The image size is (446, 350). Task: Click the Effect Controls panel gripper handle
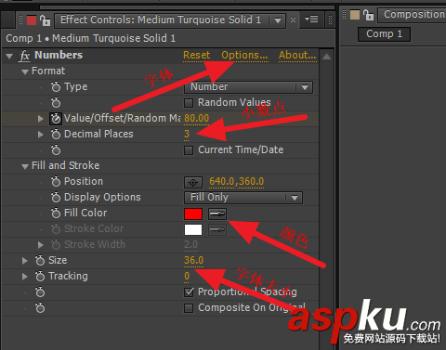coord(20,19)
